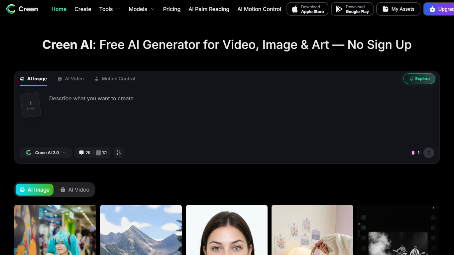Switch to the Motion Control tab
This screenshot has height=255, width=454.
(x=115, y=79)
